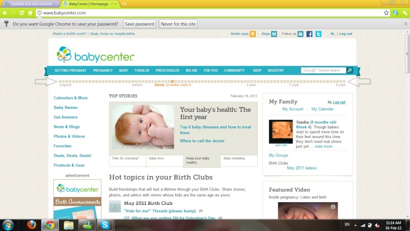Open the Big Kid nav menu

click(x=191, y=70)
